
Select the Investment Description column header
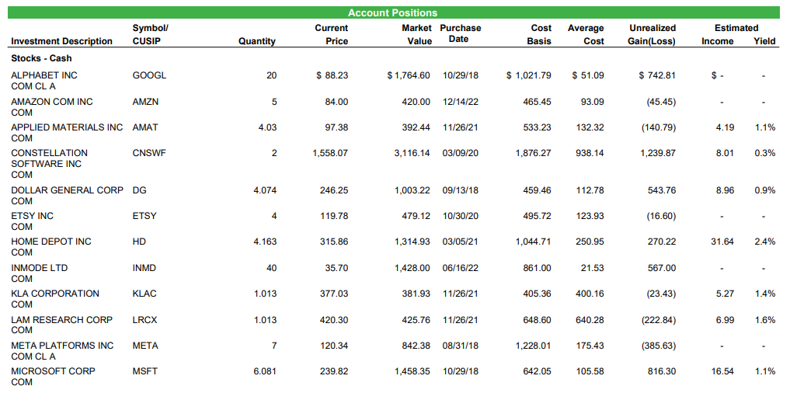click(x=61, y=41)
